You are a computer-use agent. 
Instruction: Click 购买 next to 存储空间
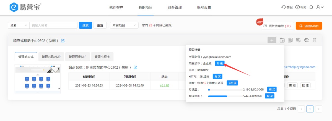(x=270, y=96)
